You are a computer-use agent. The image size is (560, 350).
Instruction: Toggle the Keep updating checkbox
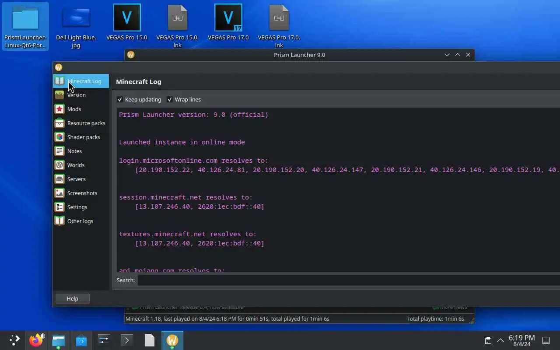[x=120, y=100]
